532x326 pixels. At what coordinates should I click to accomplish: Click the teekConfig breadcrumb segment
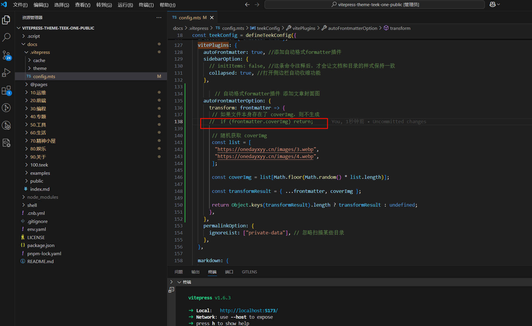[265, 28]
